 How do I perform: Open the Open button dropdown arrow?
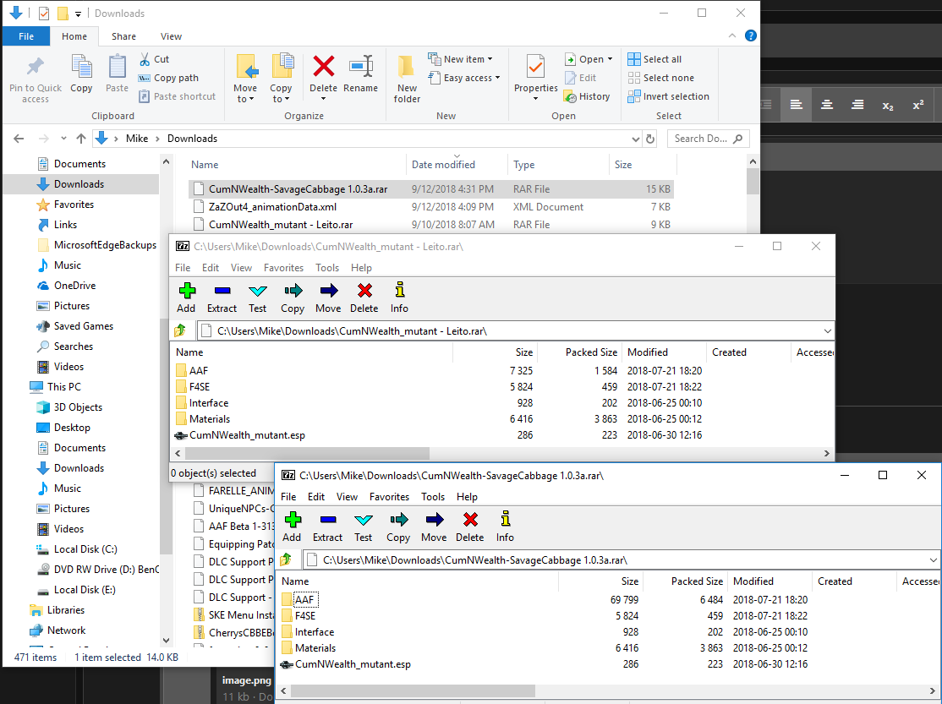[610, 59]
